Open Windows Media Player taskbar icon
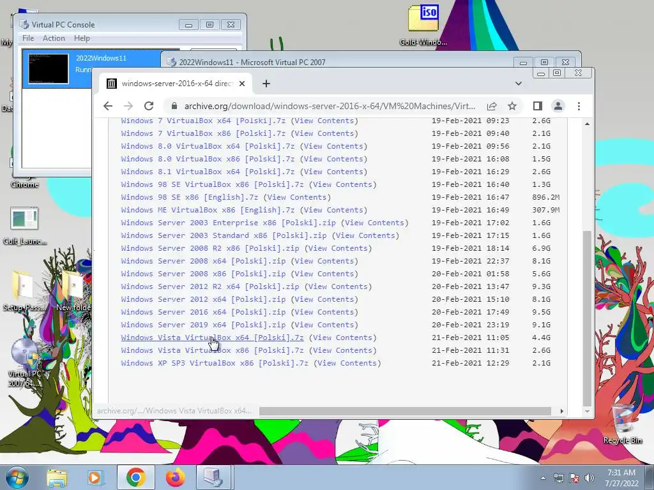 tap(95, 478)
